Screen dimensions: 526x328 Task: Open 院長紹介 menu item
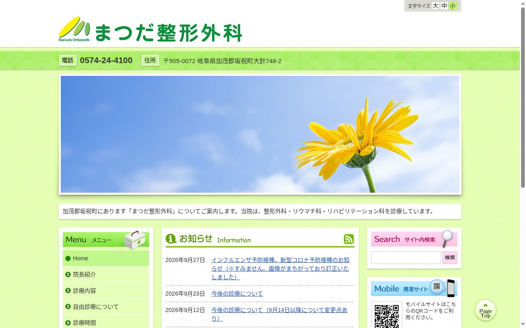pos(106,274)
